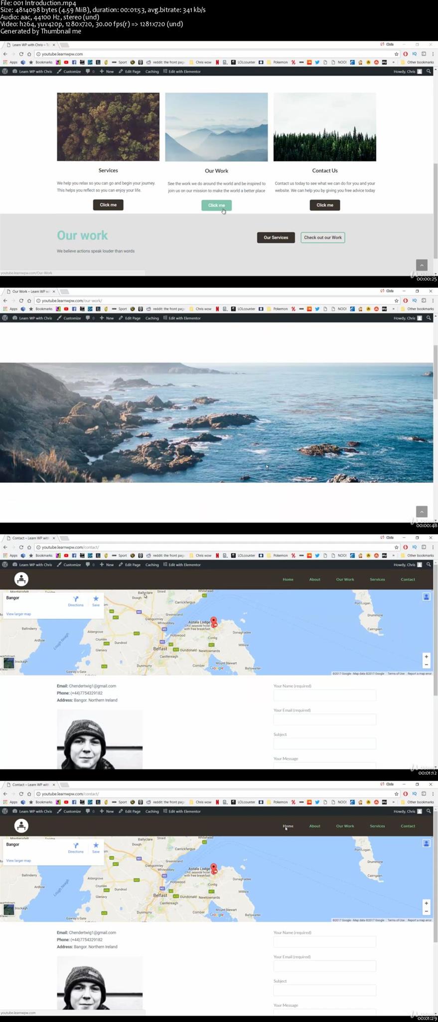Click the WordPress logo in the home frame's admin bar
438x1022 pixels.
tap(5, 71)
